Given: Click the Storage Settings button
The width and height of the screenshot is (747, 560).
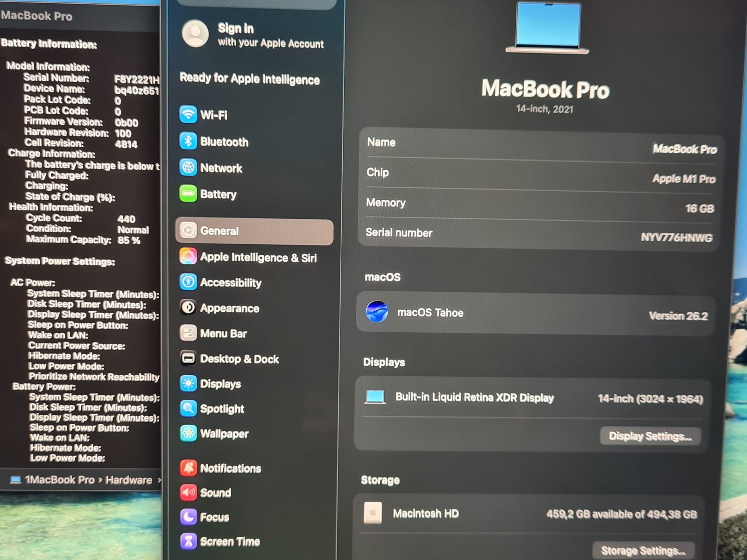Looking at the screenshot, I should (643, 551).
